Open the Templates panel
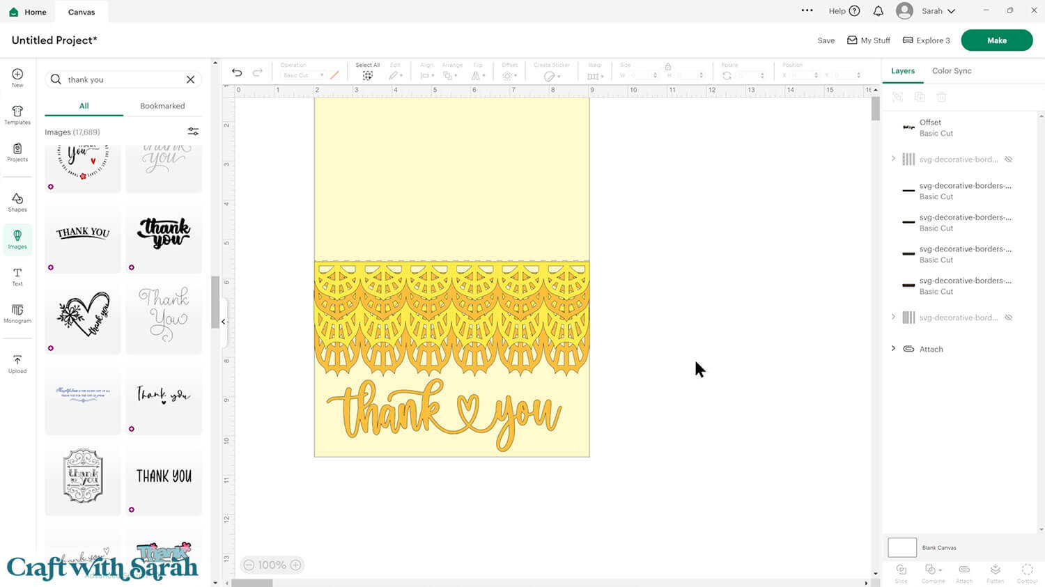This screenshot has width=1045, height=587. 17,115
